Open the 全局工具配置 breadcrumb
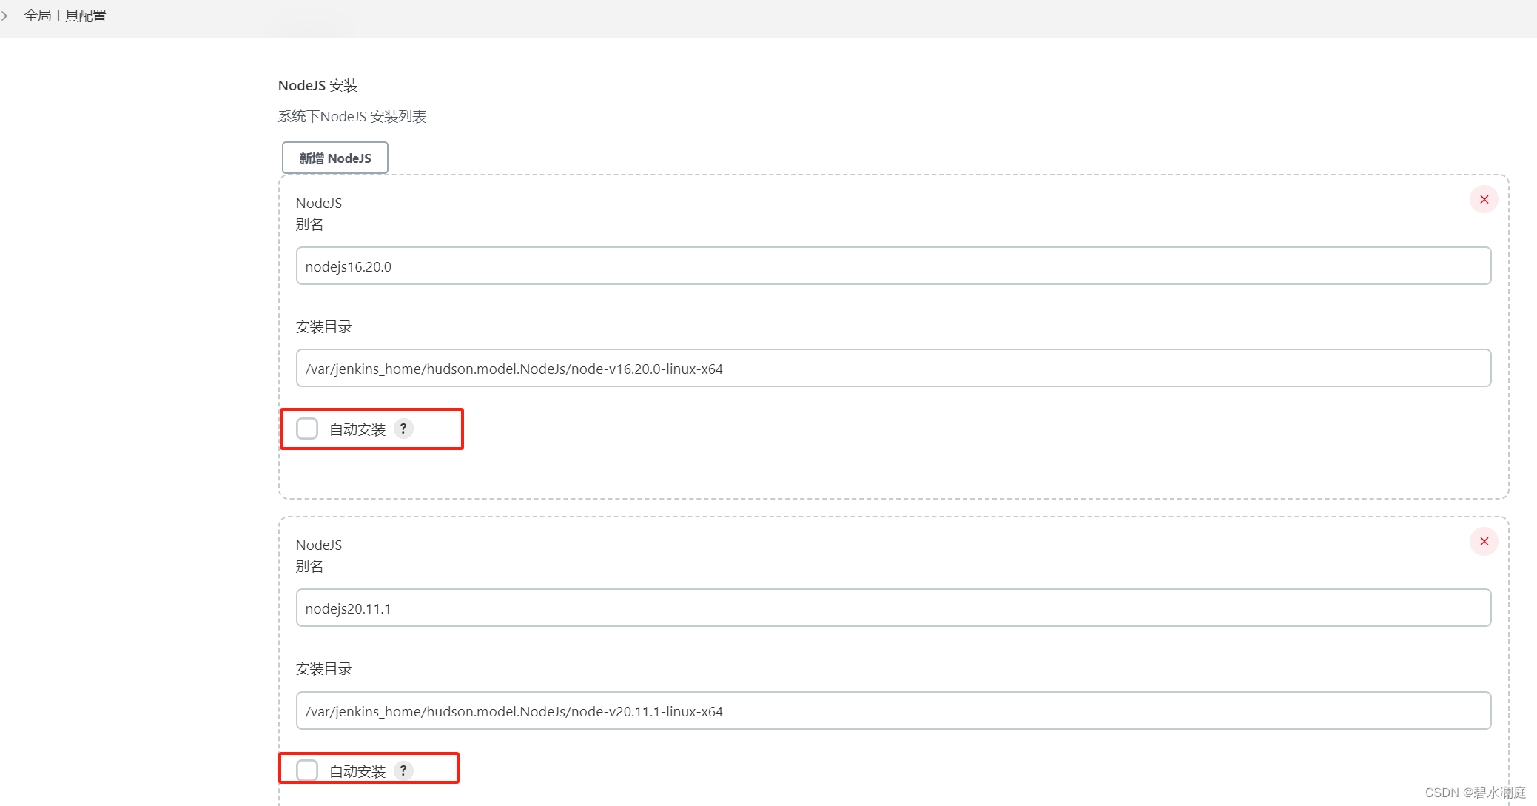 coord(65,16)
